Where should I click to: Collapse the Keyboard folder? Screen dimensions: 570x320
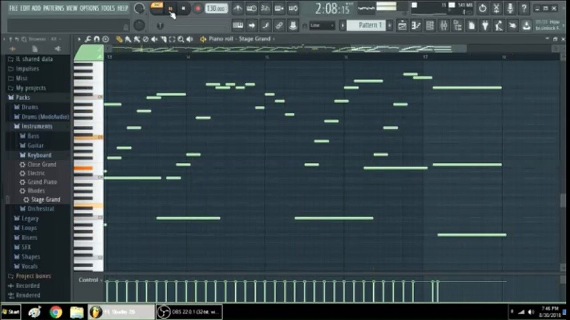(39, 155)
